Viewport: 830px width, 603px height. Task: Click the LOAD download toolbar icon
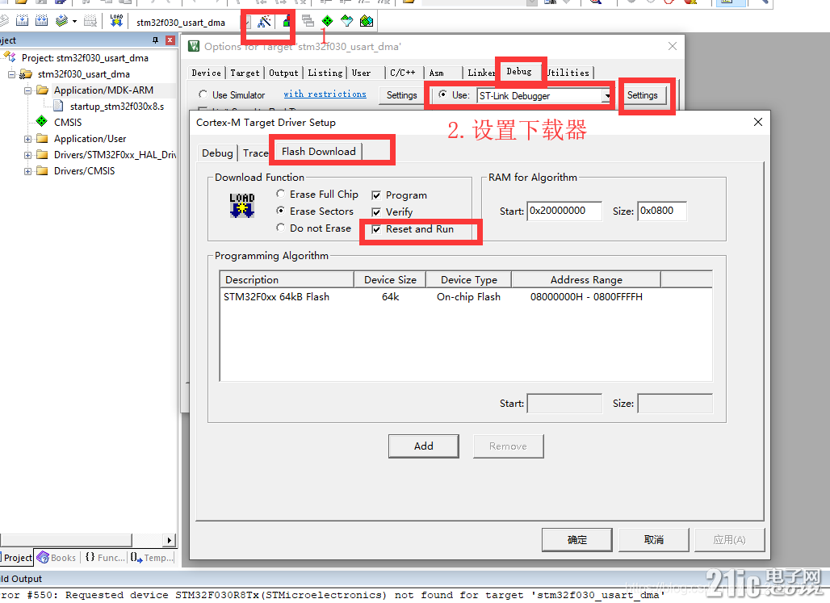tap(116, 21)
